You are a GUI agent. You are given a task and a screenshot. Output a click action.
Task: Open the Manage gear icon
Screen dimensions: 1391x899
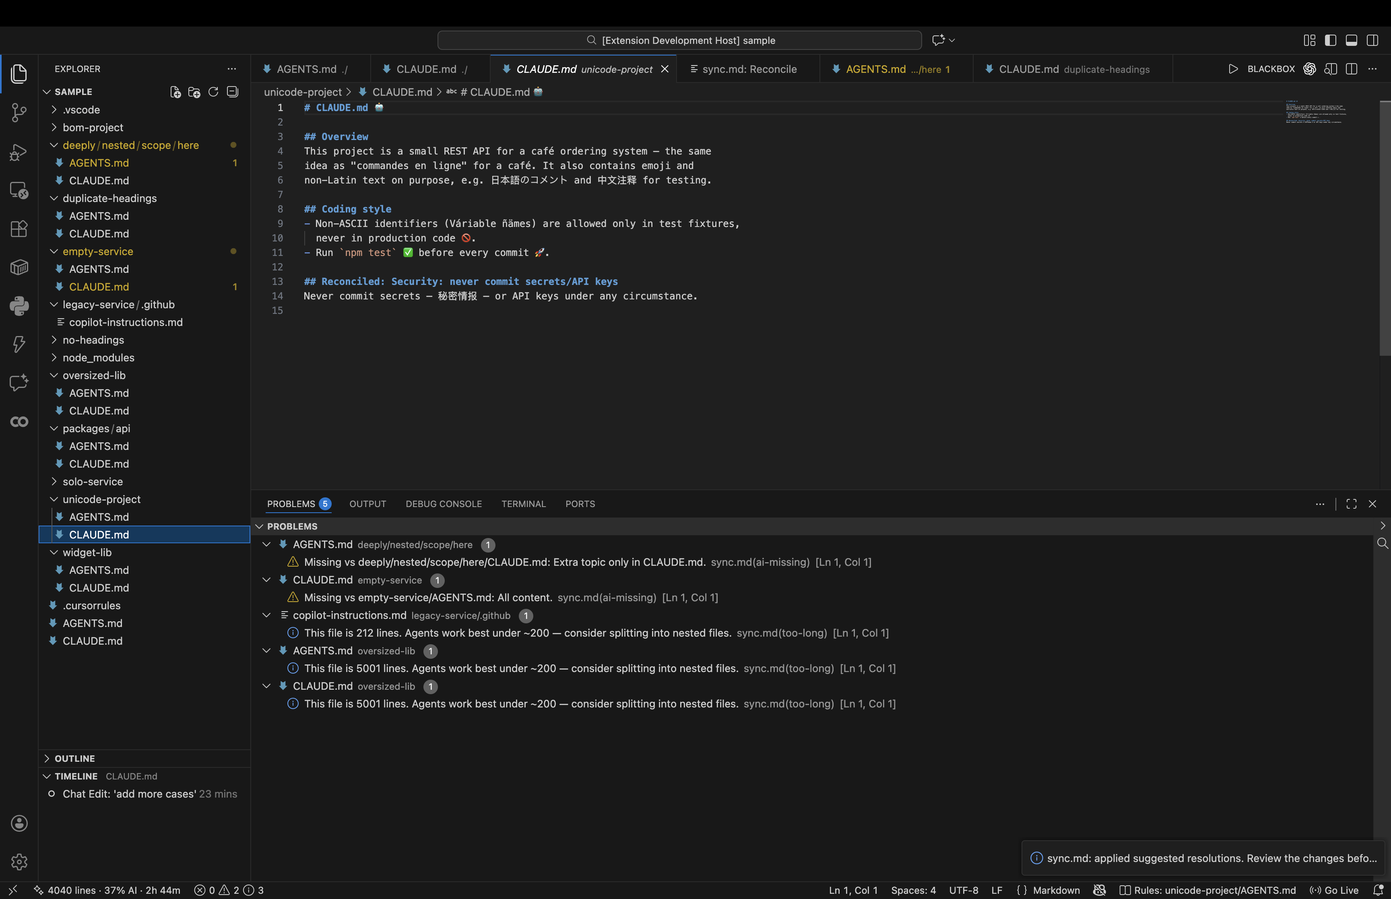[x=19, y=862]
